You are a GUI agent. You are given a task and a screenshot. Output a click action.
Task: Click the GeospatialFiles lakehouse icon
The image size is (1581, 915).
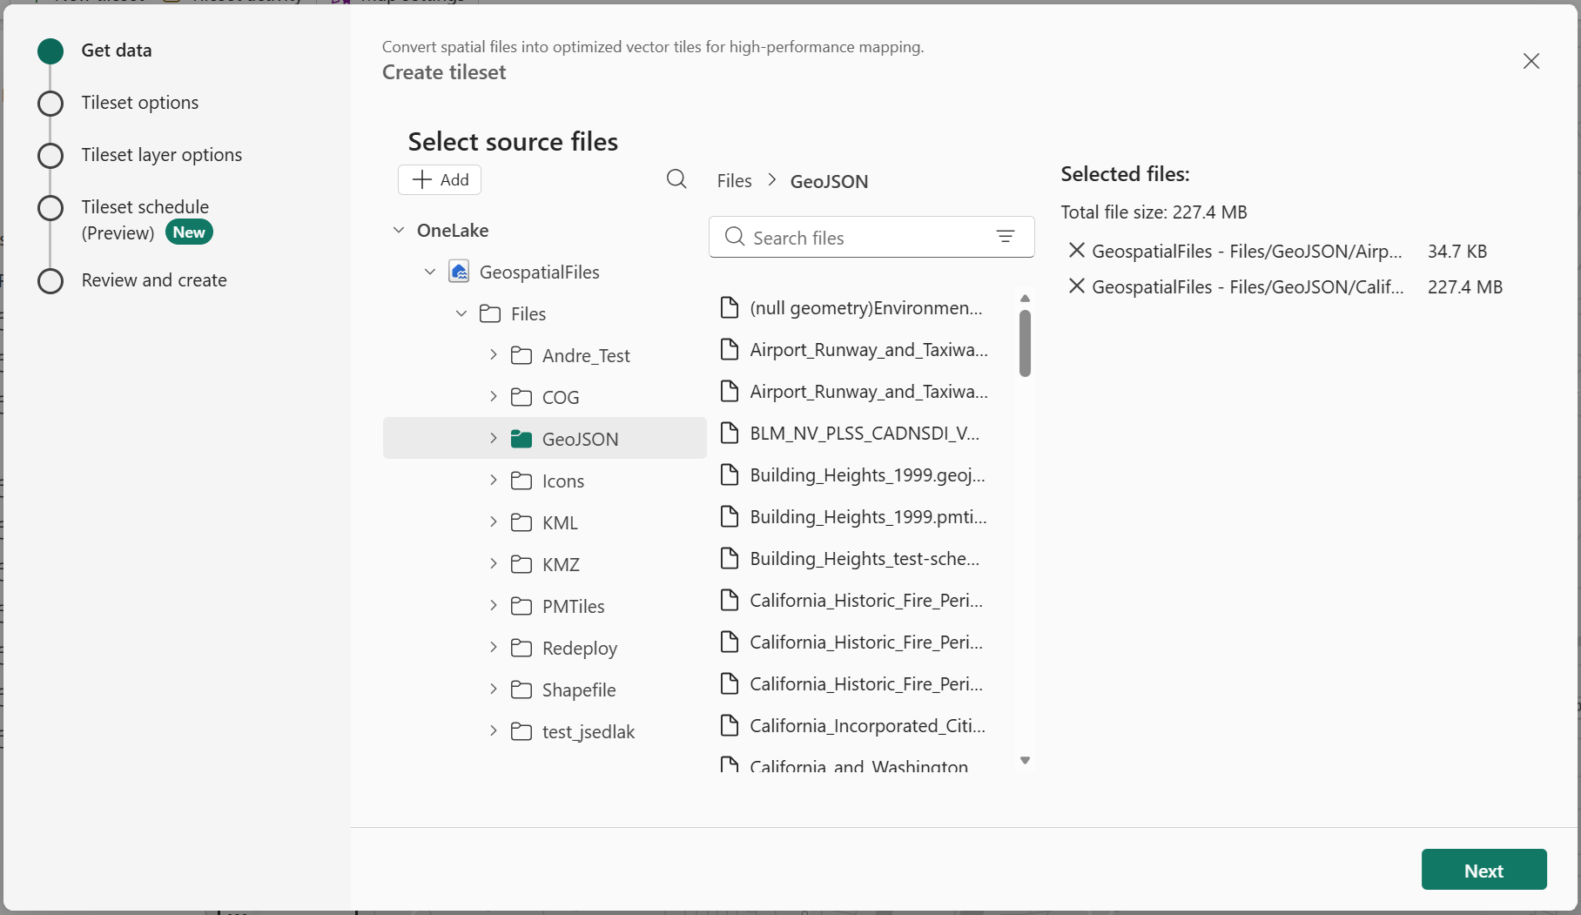(459, 272)
